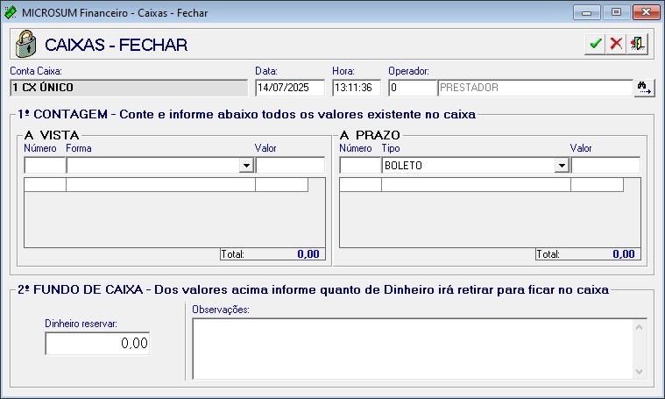The image size is (665, 399).
Task: Click inside the Observações text area
Action: coord(413,348)
